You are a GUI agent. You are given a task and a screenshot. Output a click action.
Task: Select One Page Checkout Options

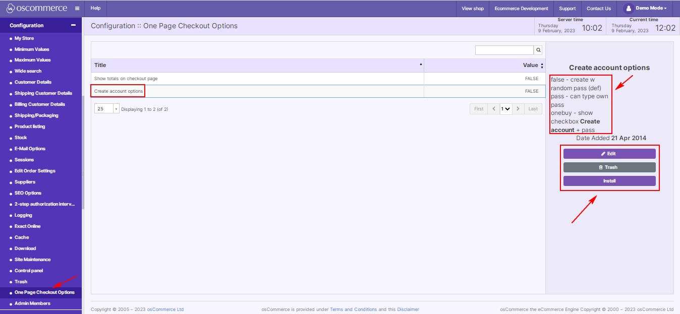[x=44, y=292]
